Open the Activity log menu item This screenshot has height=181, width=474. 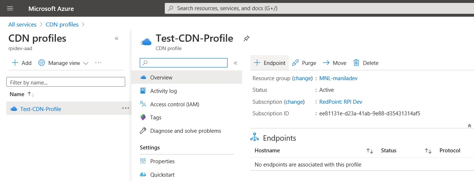[x=163, y=91]
